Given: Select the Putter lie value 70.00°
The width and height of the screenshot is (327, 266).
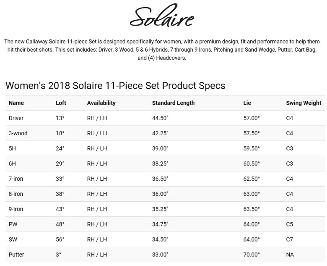Looking at the screenshot, I should [x=252, y=255].
